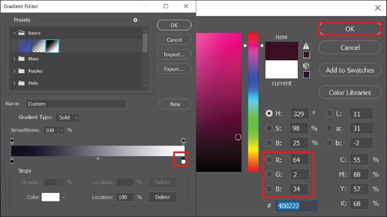Confirm Color Picker with OK
This screenshot has height=217, width=387.
point(350,29)
